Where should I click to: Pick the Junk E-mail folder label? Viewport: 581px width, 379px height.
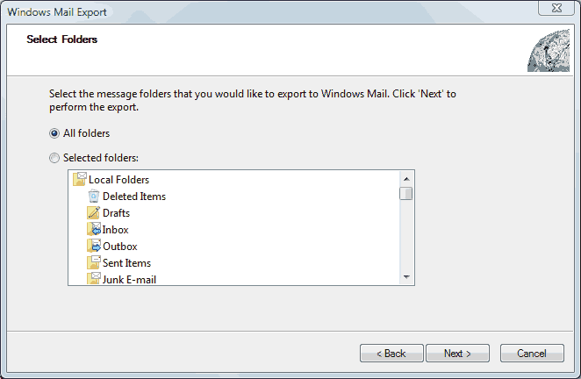[x=129, y=279]
